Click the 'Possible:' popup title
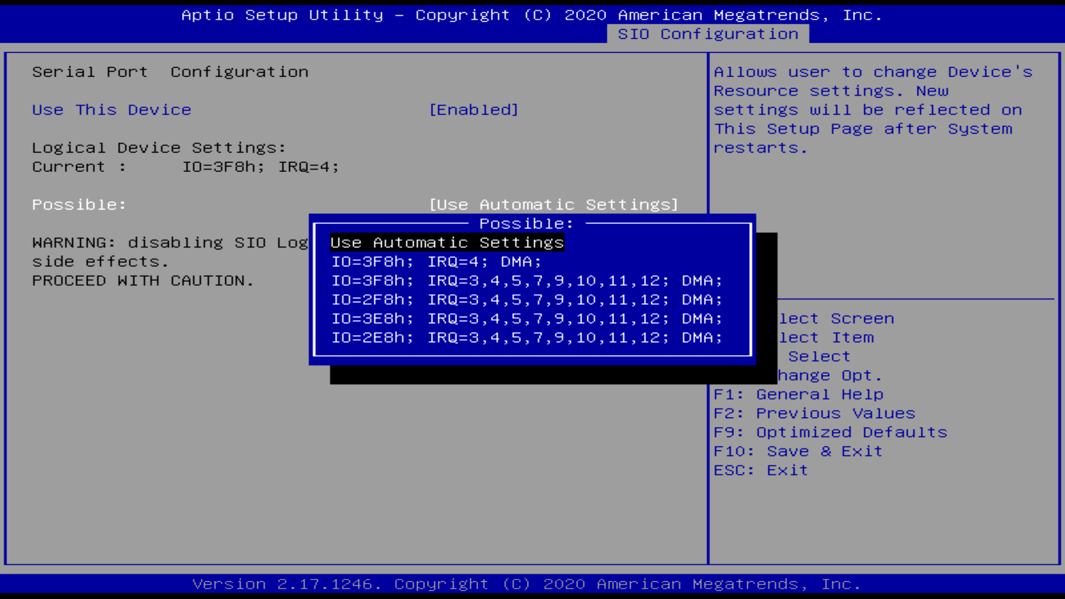The image size is (1065, 599). click(526, 224)
